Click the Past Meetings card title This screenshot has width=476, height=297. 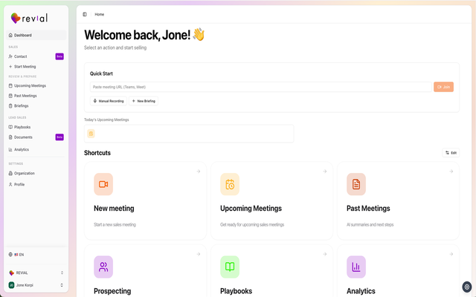point(368,209)
